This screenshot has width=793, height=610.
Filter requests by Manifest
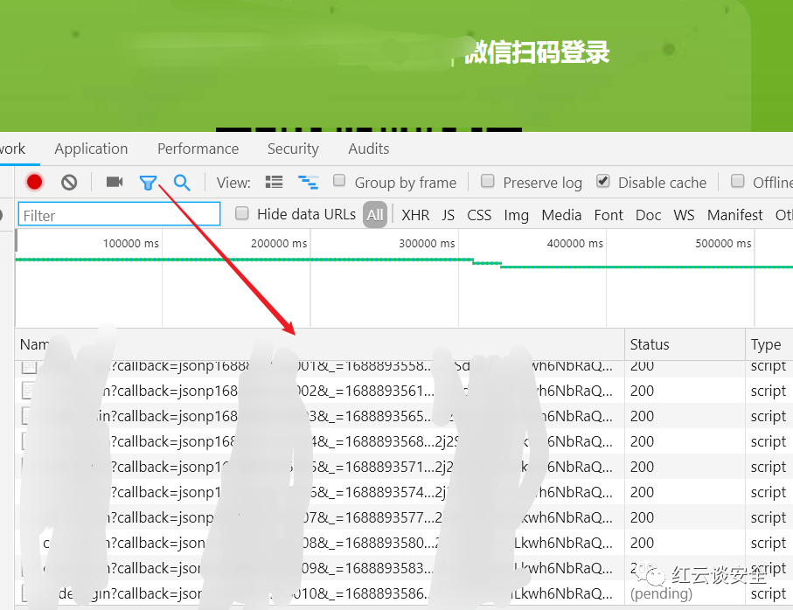click(734, 215)
